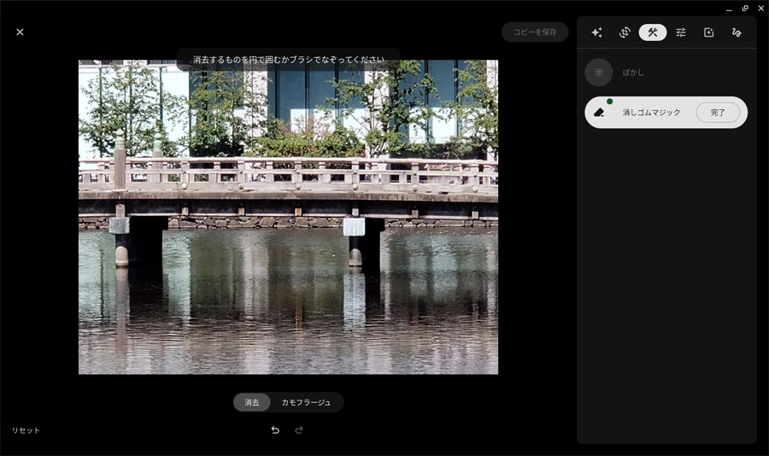The height and width of the screenshot is (456, 769).
Task: Open the filters tab icon
Action: [708, 32]
